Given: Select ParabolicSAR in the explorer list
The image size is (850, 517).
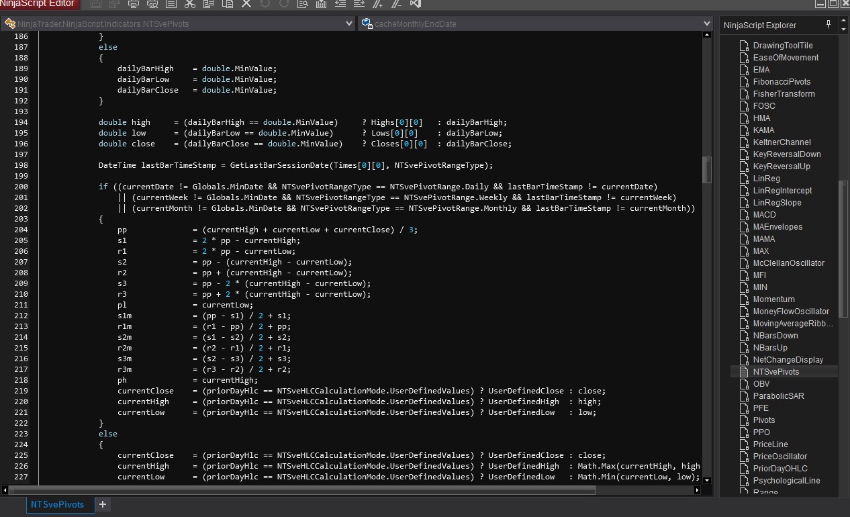Looking at the screenshot, I should (x=778, y=396).
